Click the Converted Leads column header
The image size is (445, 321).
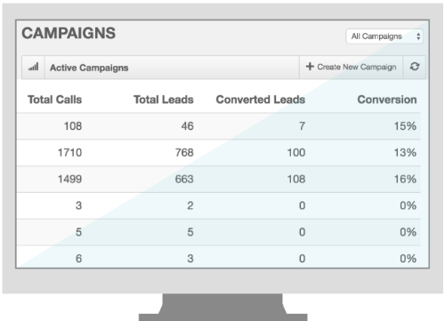coord(261,100)
